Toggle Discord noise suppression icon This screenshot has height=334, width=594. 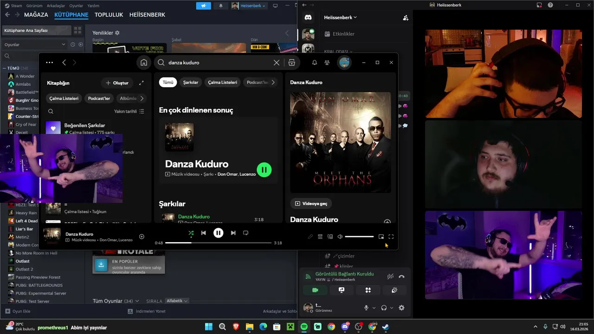pyautogui.click(x=390, y=276)
